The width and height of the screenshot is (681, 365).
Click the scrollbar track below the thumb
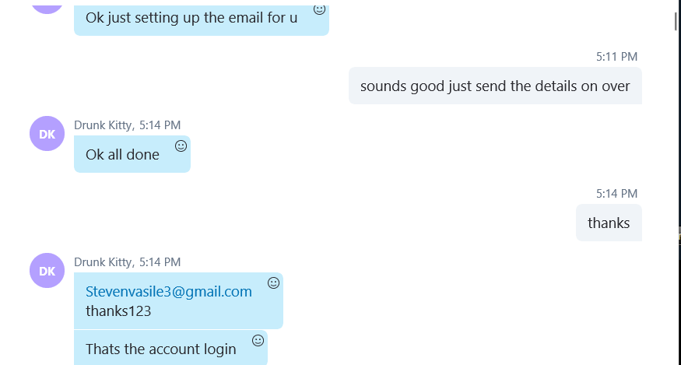pyautogui.click(x=676, y=195)
